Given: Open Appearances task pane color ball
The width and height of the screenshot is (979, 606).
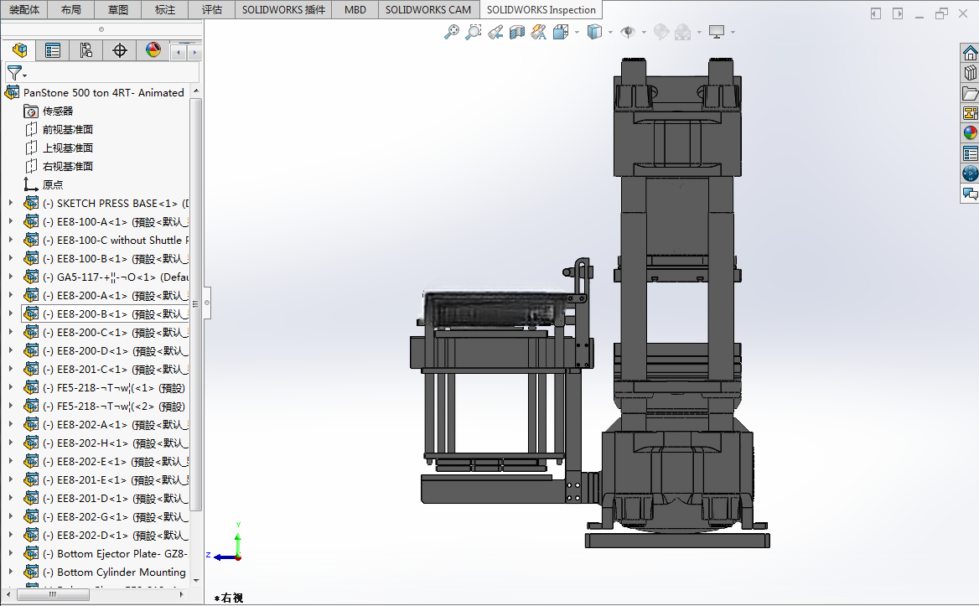Looking at the screenshot, I should click(970, 133).
